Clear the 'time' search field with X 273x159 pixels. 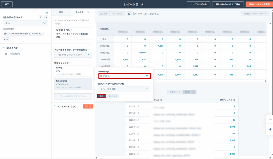45,23
